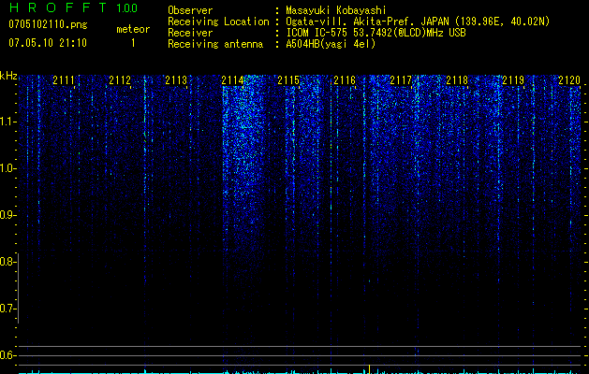Click the 2117 time marker

click(x=401, y=79)
